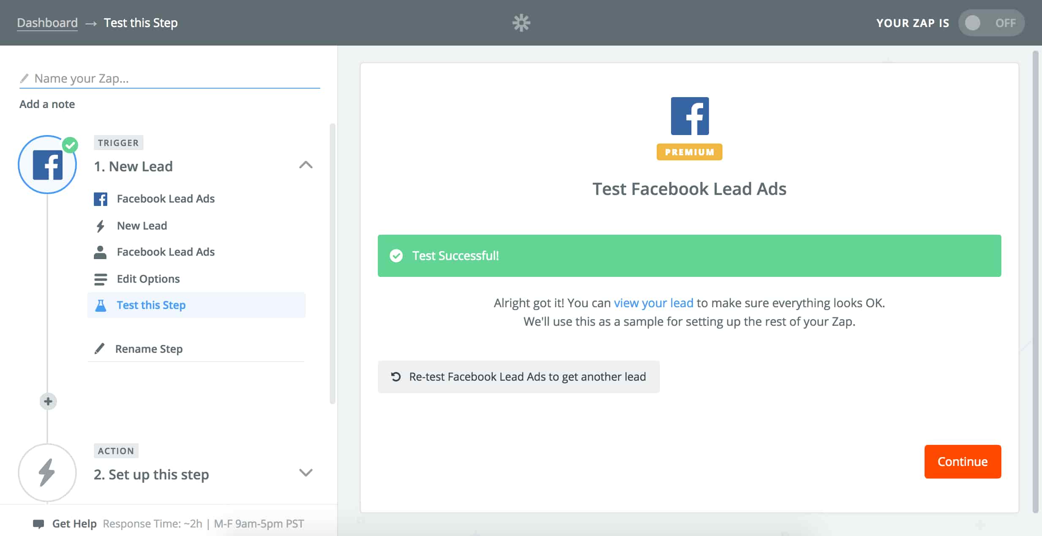Click the person account icon in the sidebar

pyautogui.click(x=100, y=252)
